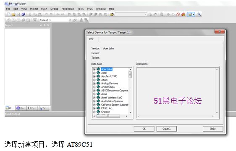Select Chipcon in the vendor database list
The width and height of the screenshot is (236, 151).
(x=105, y=112)
